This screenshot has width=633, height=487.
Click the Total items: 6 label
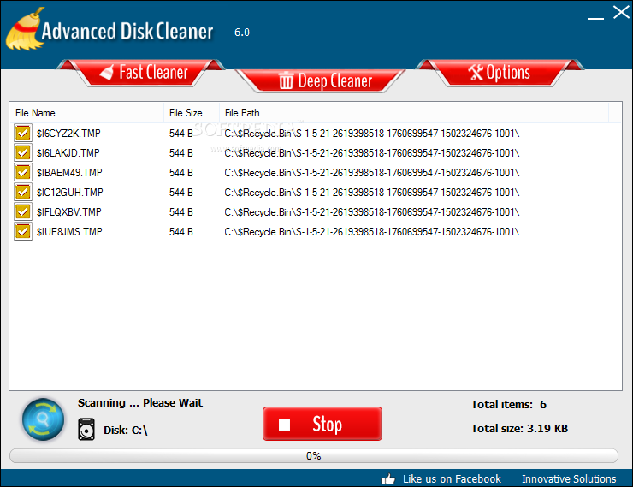(509, 405)
